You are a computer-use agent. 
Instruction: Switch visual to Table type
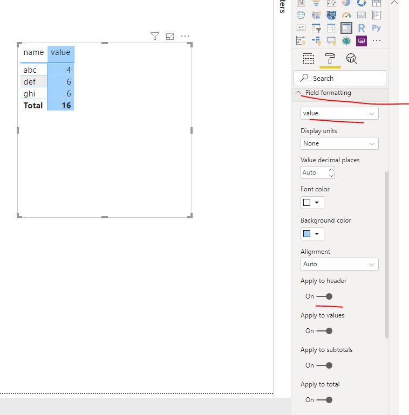pyautogui.click(x=331, y=28)
